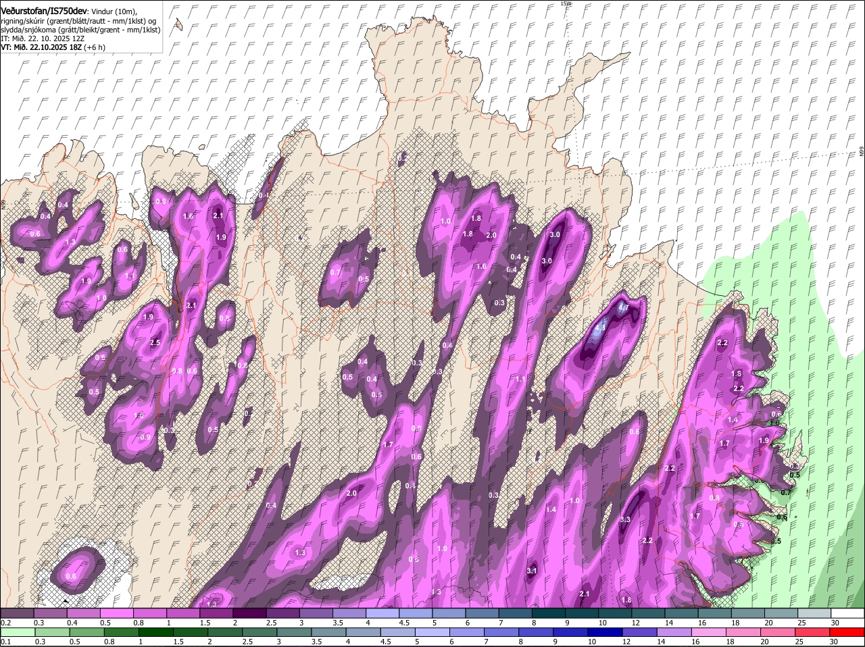
Task: Click the 3.3 precipitation value on the map
Action: 625,519
